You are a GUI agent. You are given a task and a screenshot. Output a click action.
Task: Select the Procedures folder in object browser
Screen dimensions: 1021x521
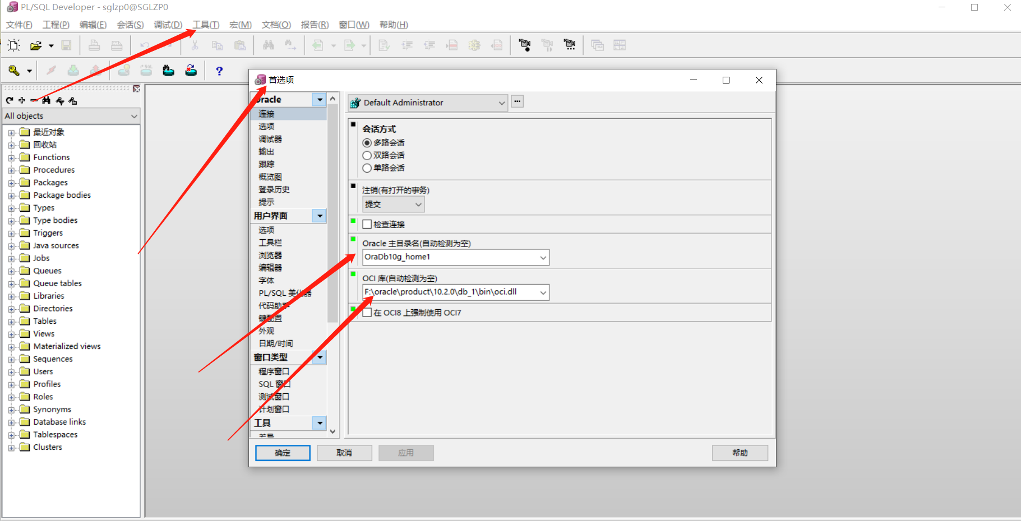54,170
